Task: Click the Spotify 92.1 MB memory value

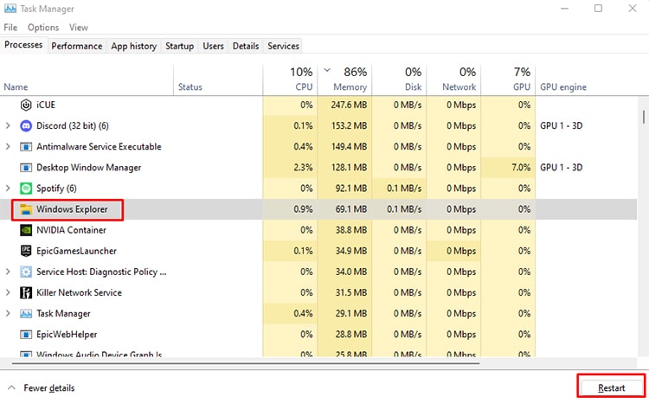Action: point(351,189)
